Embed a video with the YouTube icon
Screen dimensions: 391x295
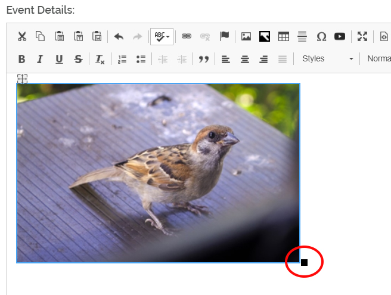tap(340, 36)
